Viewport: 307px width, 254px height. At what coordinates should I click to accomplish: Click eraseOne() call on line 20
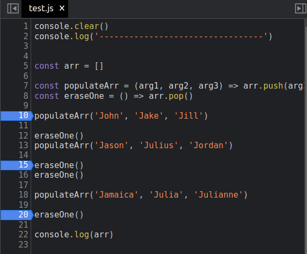click(x=59, y=215)
